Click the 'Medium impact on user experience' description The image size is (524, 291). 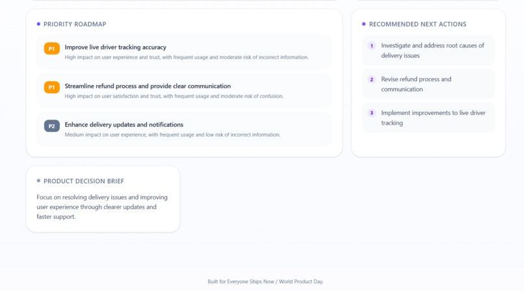pos(172,134)
